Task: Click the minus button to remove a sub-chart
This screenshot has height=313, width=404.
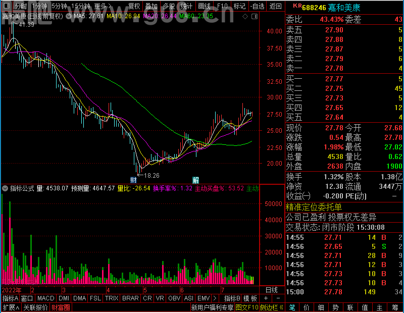Action: point(278,298)
